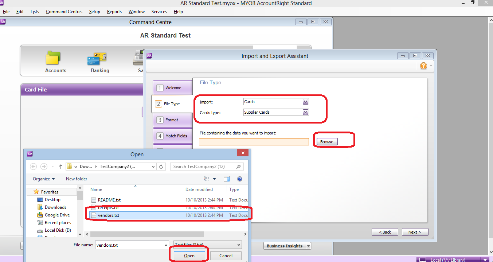Go up one folder level in Open dialog
This screenshot has height=262, width=493.
(60, 167)
